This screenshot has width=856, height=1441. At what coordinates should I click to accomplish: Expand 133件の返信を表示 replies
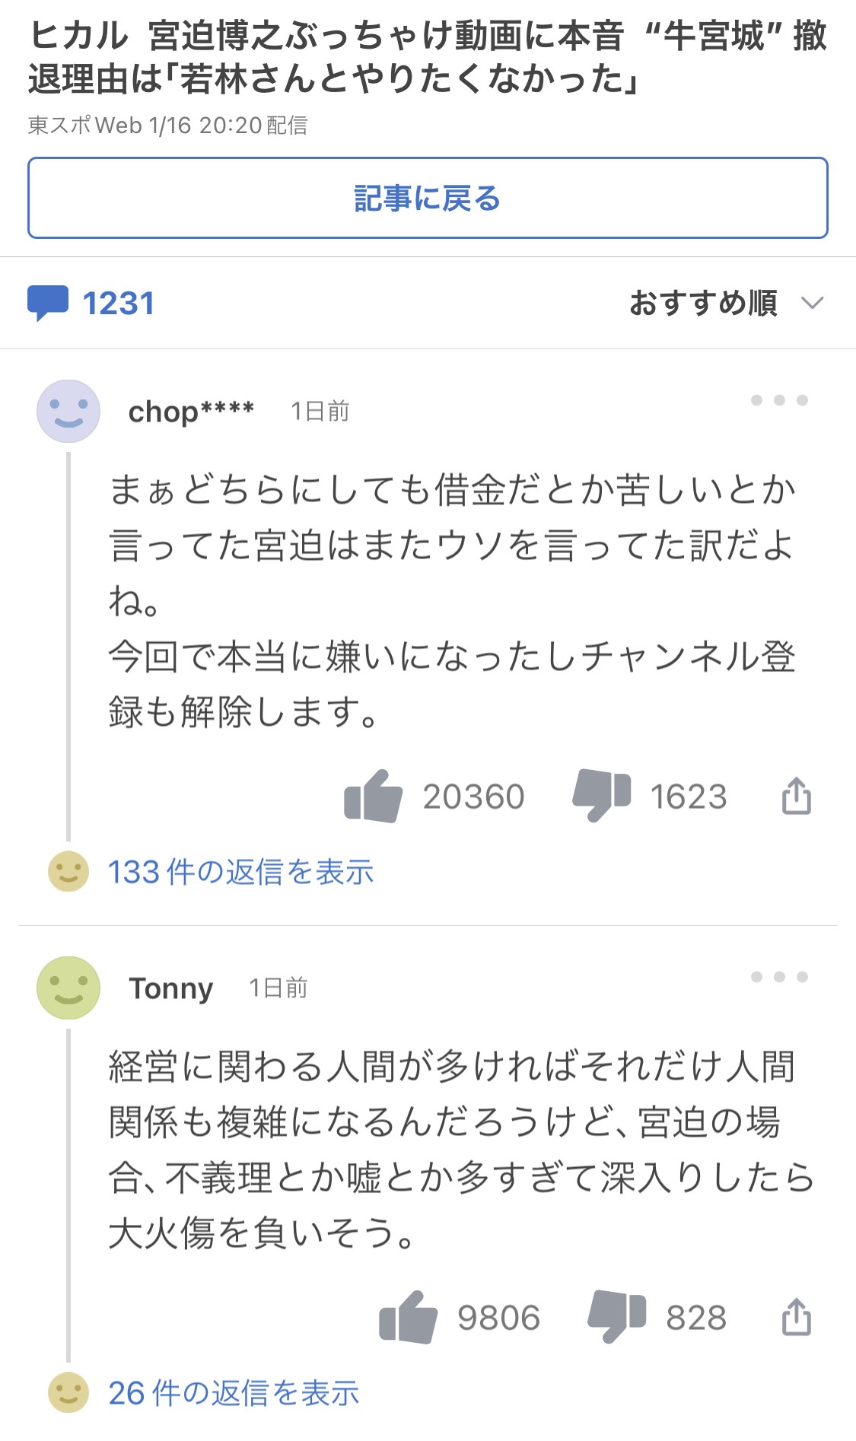240,872
